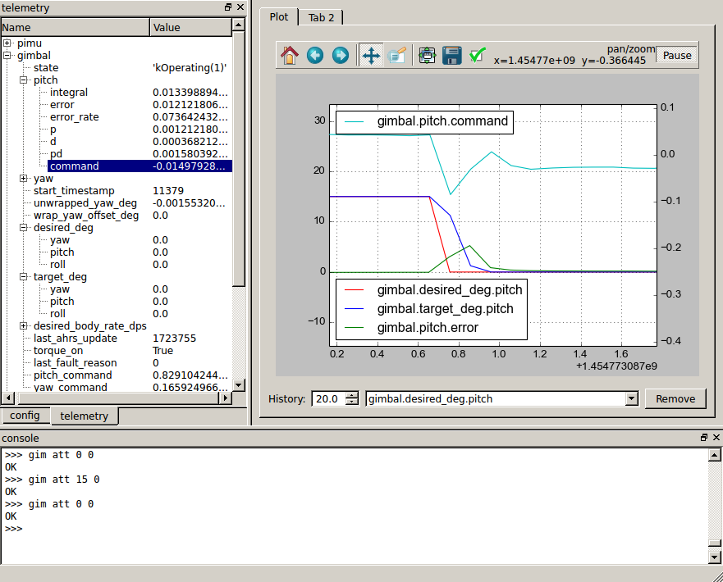This screenshot has width=723, height=582.
Task: Click the torque_on value True
Action: click(x=162, y=350)
